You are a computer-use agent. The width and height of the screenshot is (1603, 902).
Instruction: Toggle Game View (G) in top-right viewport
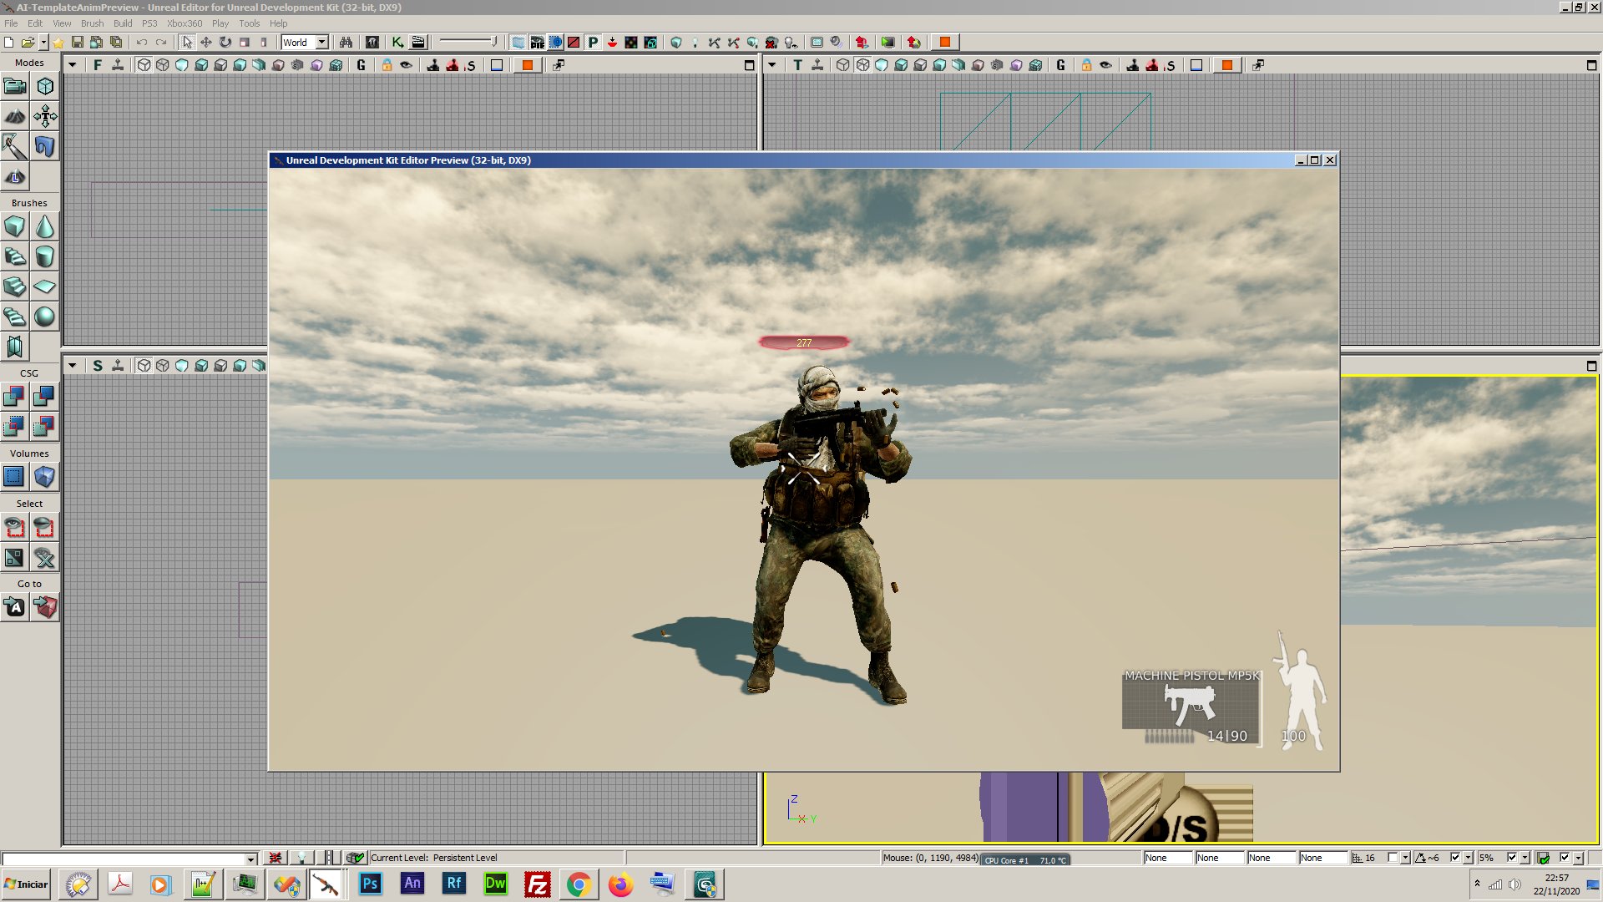(1061, 65)
